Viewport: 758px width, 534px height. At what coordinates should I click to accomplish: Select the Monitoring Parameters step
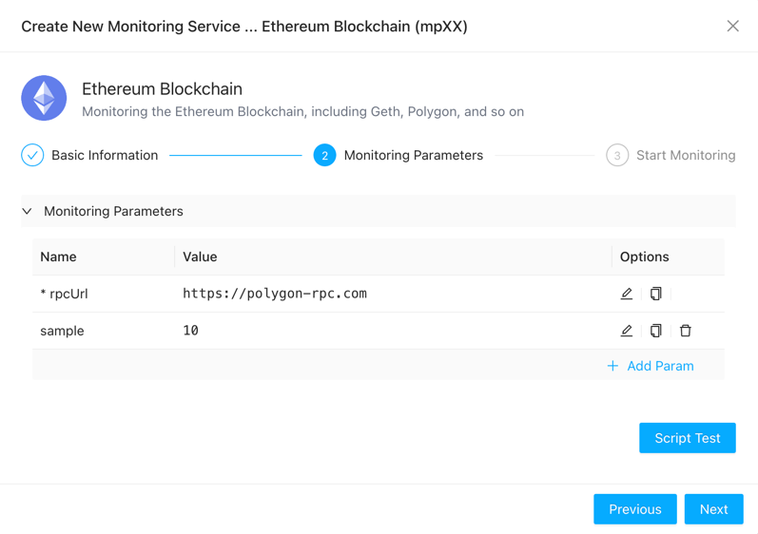(x=413, y=155)
